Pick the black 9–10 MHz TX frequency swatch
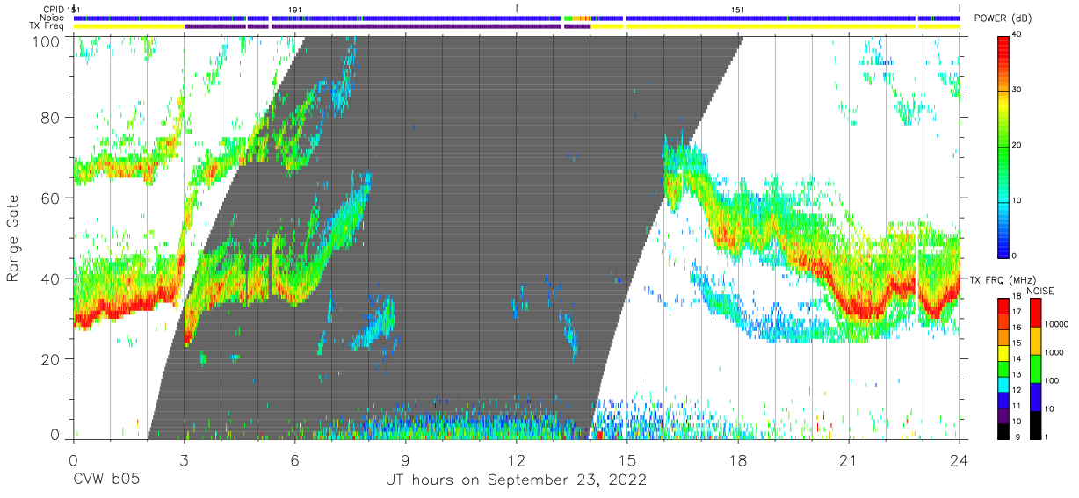Image resolution: width=1079 pixels, height=498 pixels. 1004,431
